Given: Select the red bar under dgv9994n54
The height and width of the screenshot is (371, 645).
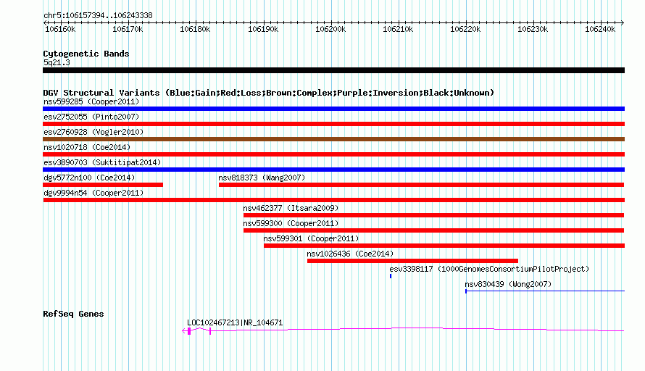Looking at the screenshot, I should tap(333, 200).
